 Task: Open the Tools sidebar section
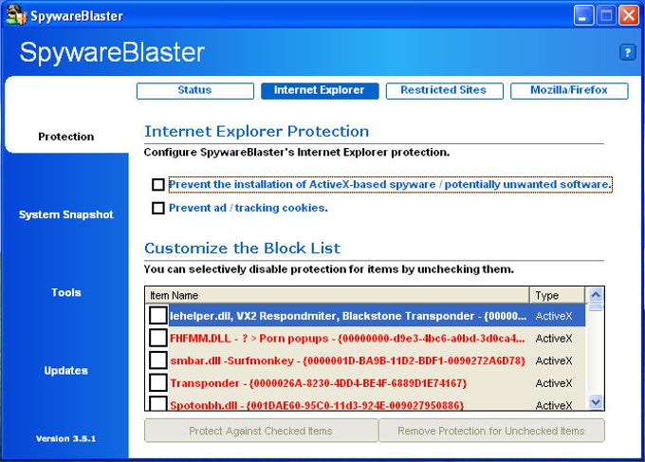click(x=65, y=292)
